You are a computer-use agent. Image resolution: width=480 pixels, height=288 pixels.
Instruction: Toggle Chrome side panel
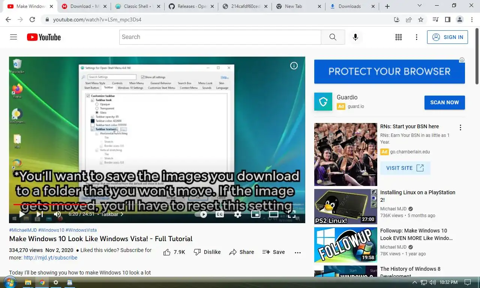[448, 19]
